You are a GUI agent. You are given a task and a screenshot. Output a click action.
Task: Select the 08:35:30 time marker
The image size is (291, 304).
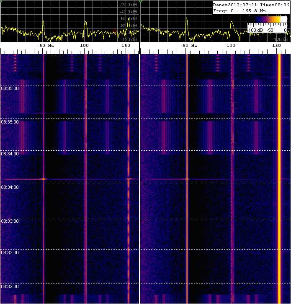[x=10, y=89]
